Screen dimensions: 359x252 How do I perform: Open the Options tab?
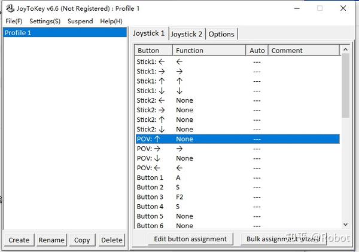click(221, 34)
